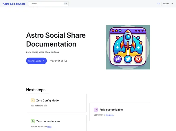Click the ⌘K shortcut badge in search

[x=66, y=4]
